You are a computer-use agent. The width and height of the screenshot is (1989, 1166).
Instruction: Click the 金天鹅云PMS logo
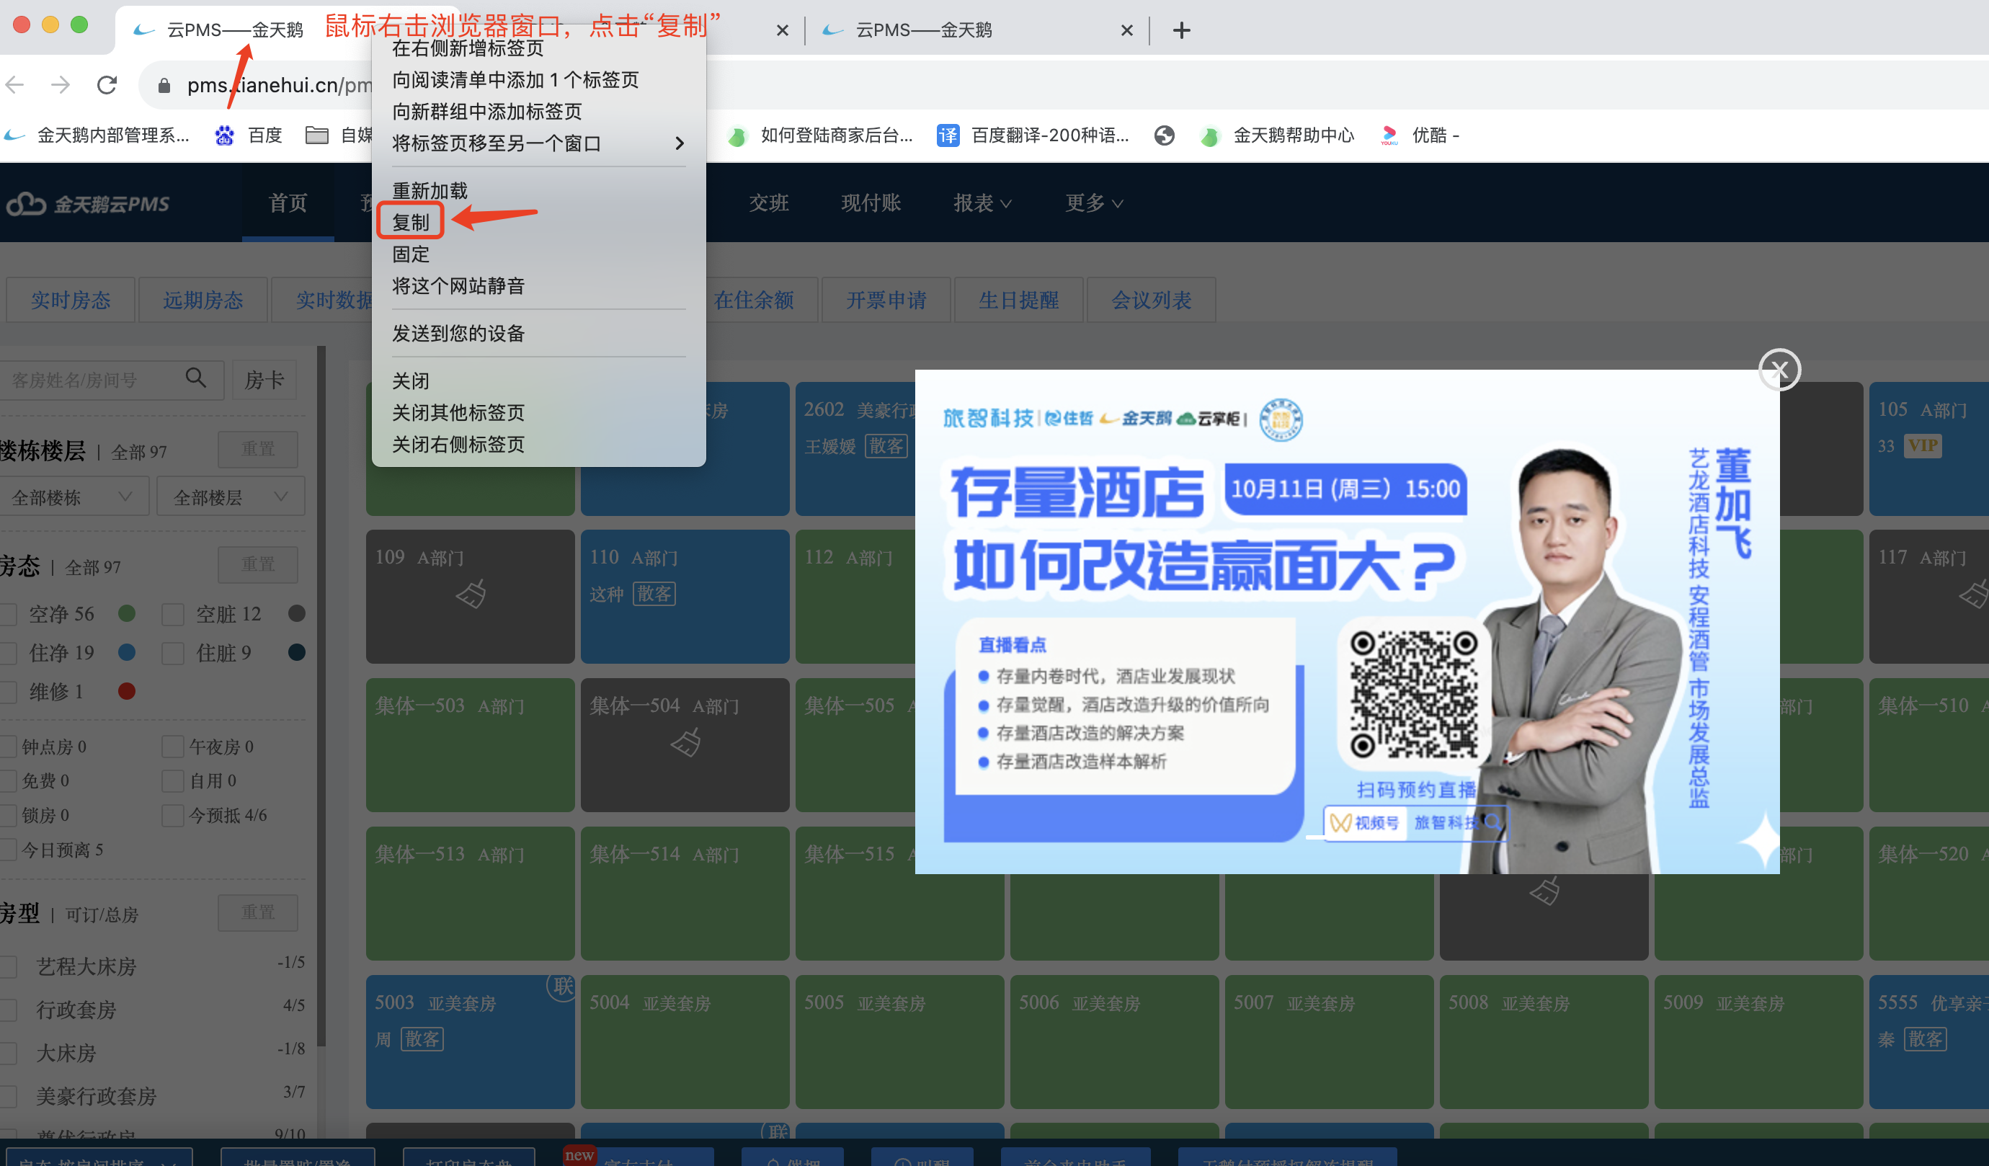[89, 204]
